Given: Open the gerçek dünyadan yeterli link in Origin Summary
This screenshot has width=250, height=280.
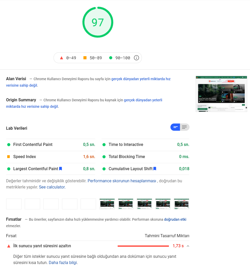Looking at the screenshot, I should coord(143,100).
